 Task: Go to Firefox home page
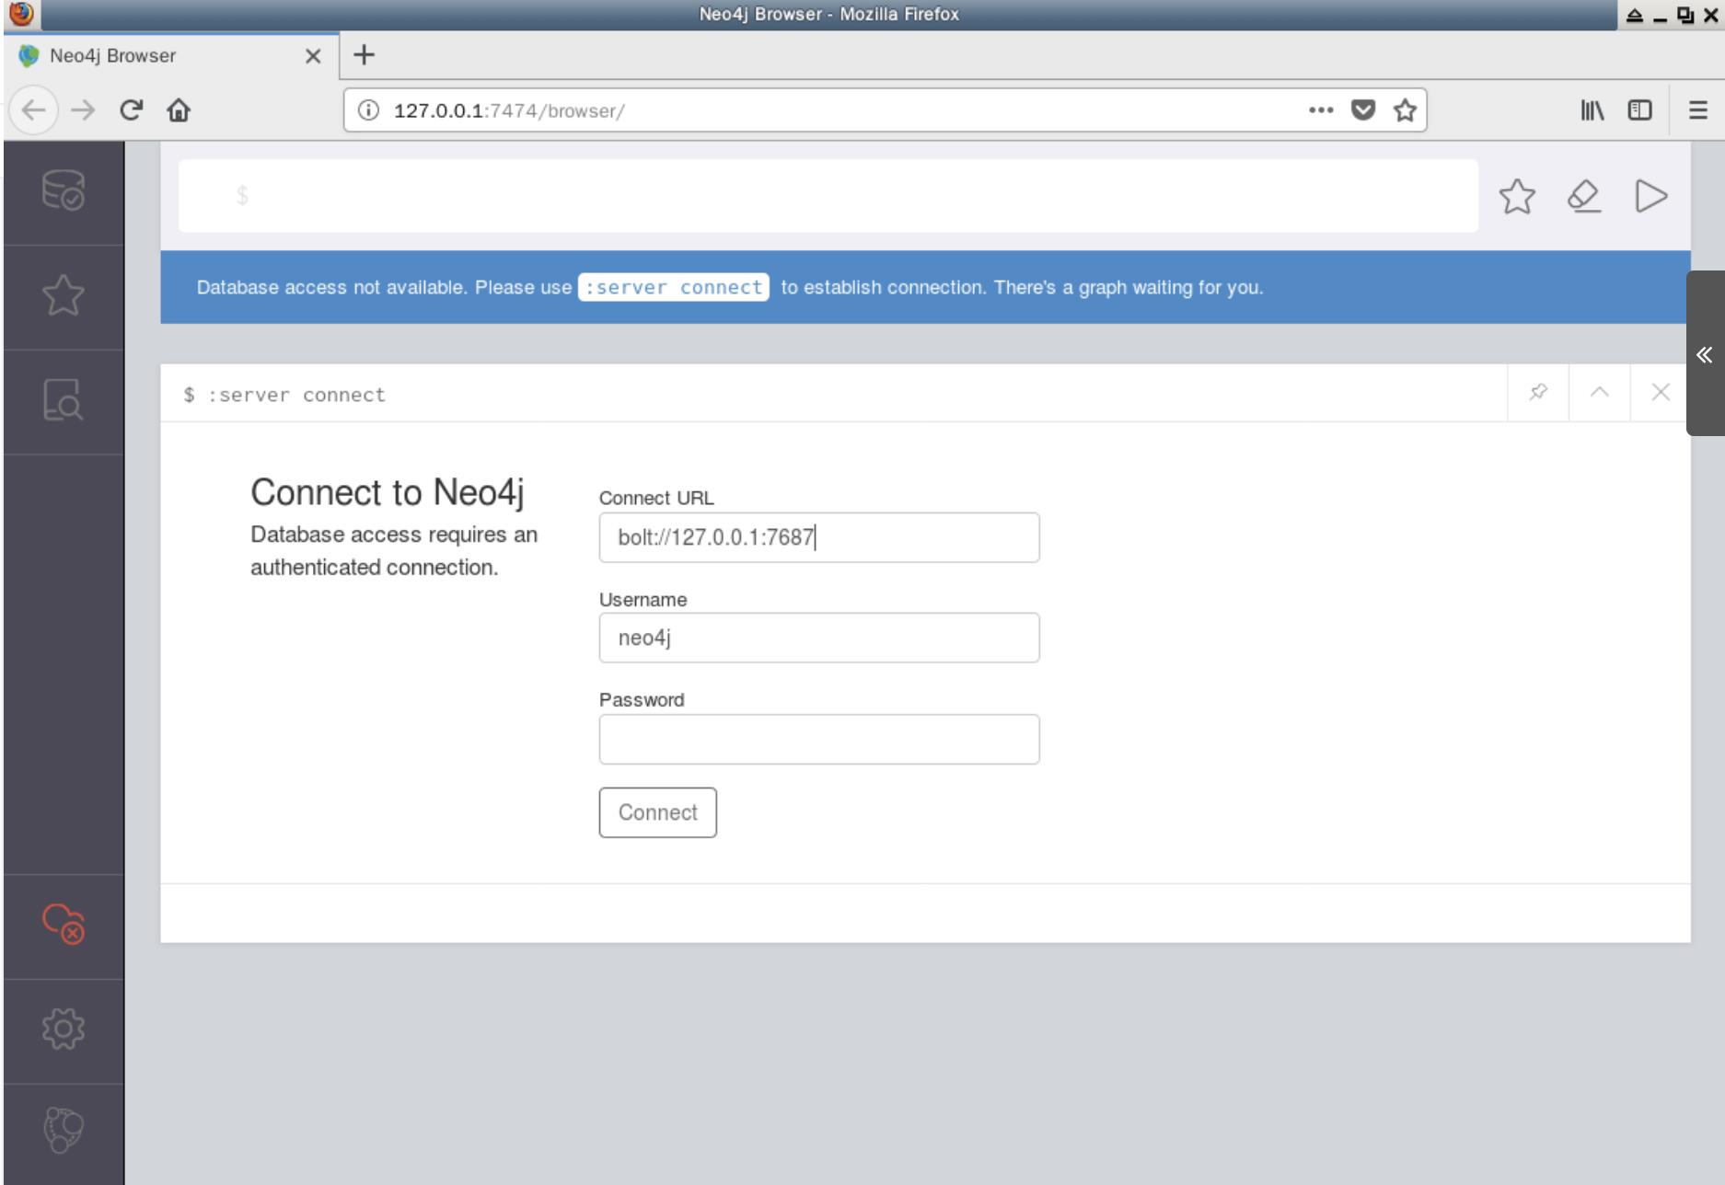click(x=179, y=110)
